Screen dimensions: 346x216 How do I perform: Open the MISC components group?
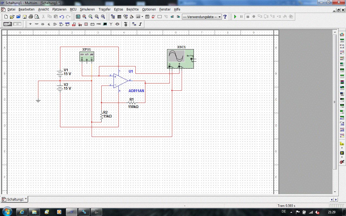click(x=99, y=24)
